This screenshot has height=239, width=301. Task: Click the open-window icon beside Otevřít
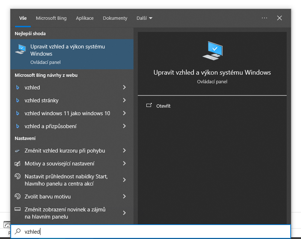[x=149, y=105]
